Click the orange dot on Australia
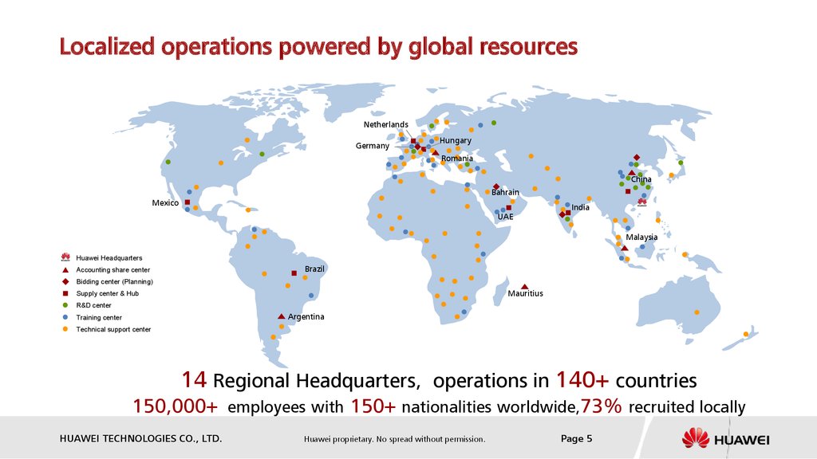 tap(697, 312)
